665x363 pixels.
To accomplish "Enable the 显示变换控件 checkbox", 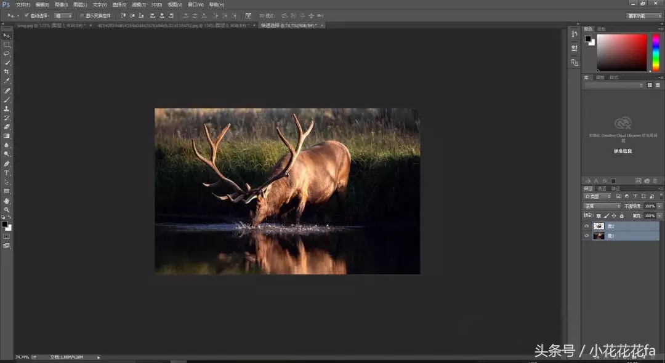I will (81, 15).
